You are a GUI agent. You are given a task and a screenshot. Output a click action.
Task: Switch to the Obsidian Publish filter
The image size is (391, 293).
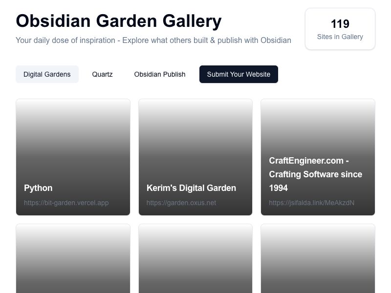point(160,74)
